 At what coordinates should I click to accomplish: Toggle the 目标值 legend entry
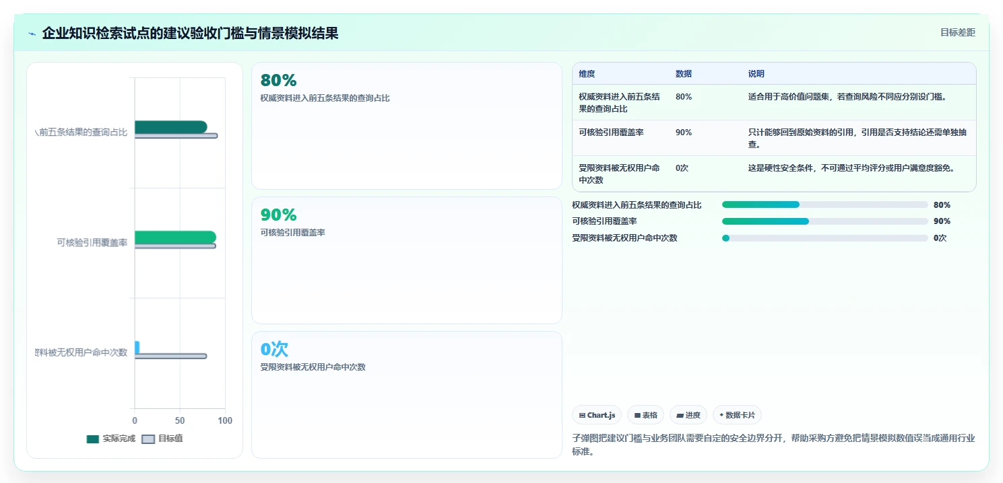click(162, 439)
